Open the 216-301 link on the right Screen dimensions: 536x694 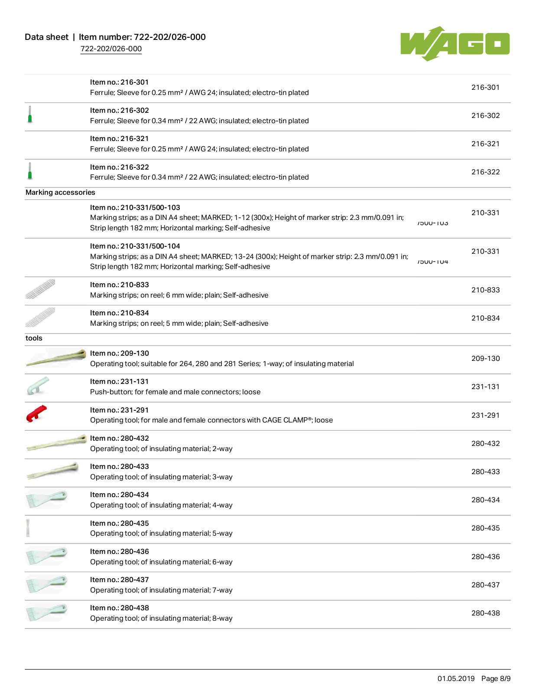(485, 88)
